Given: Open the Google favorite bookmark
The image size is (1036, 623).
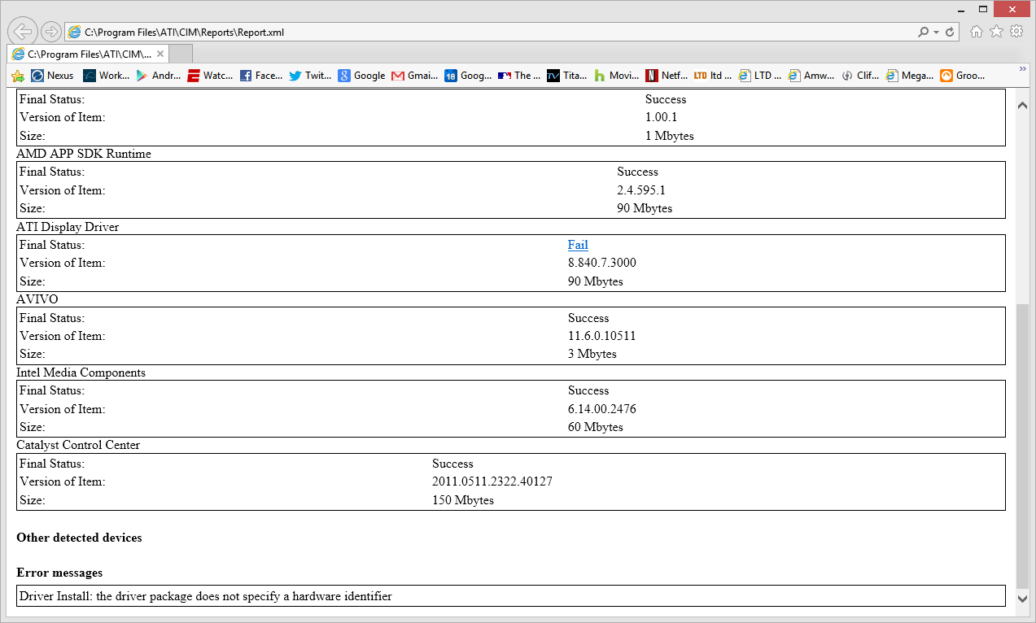Looking at the screenshot, I should [x=361, y=76].
